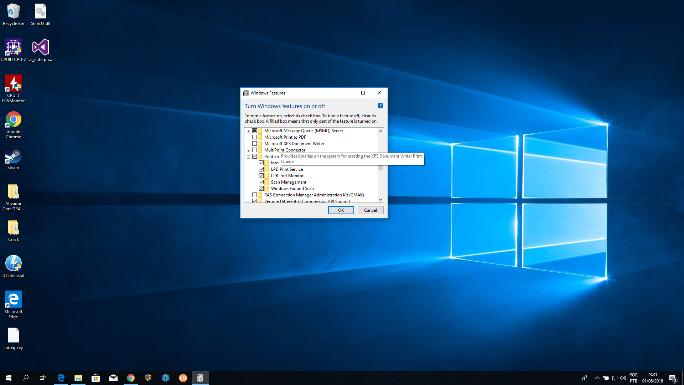684x385 pixels.
Task: Select the Windows Fax and Scan label
Action: pyautogui.click(x=292, y=189)
